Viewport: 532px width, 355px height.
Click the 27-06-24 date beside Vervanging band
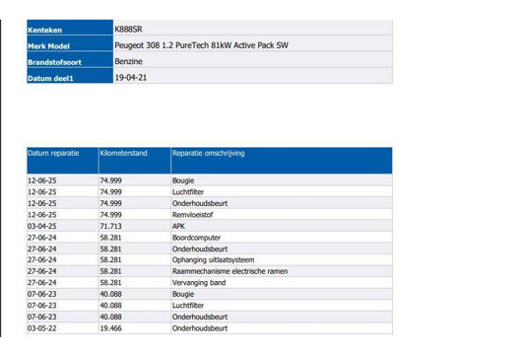(x=42, y=283)
